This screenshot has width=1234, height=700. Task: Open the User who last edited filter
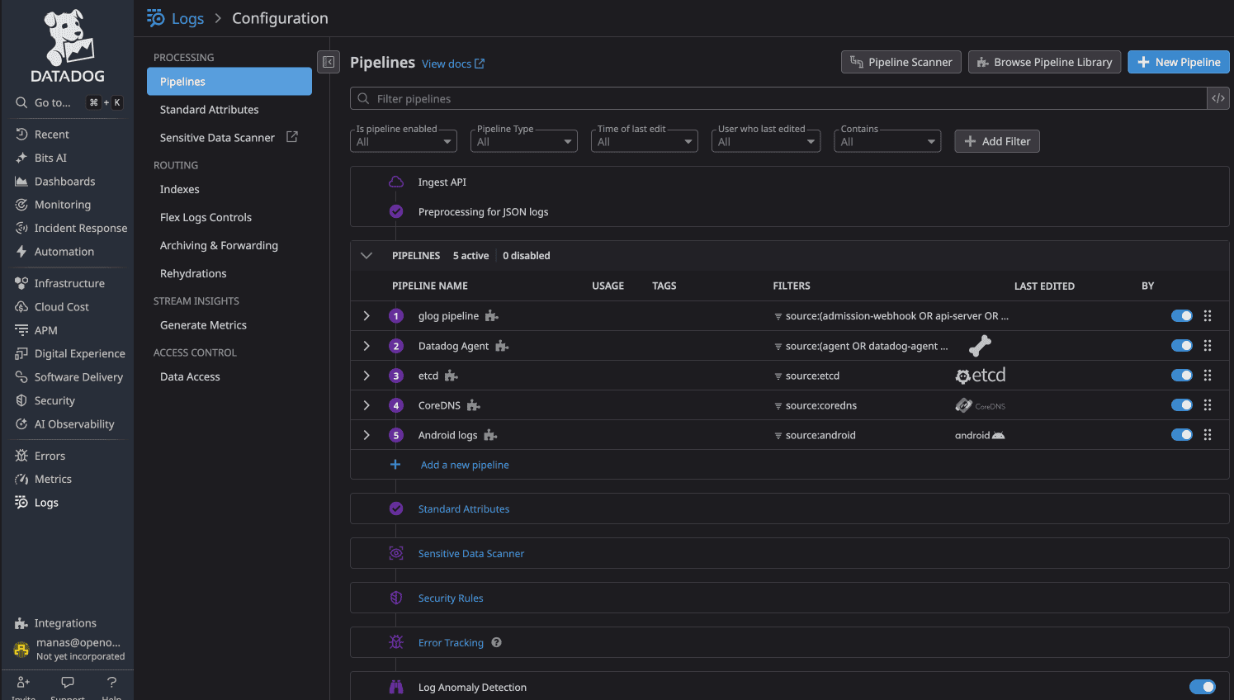(x=764, y=140)
